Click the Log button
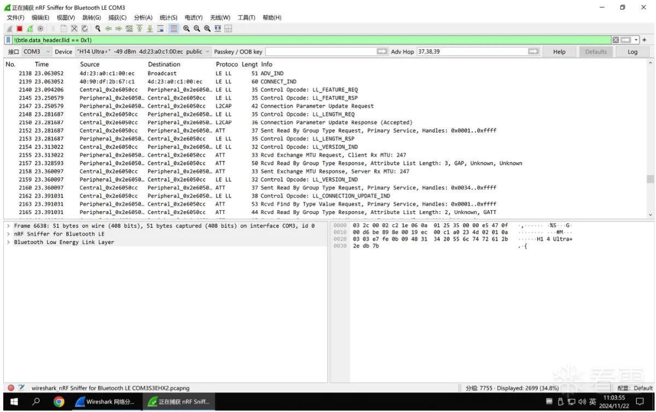This screenshot has height=412, width=656. coord(632,51)
